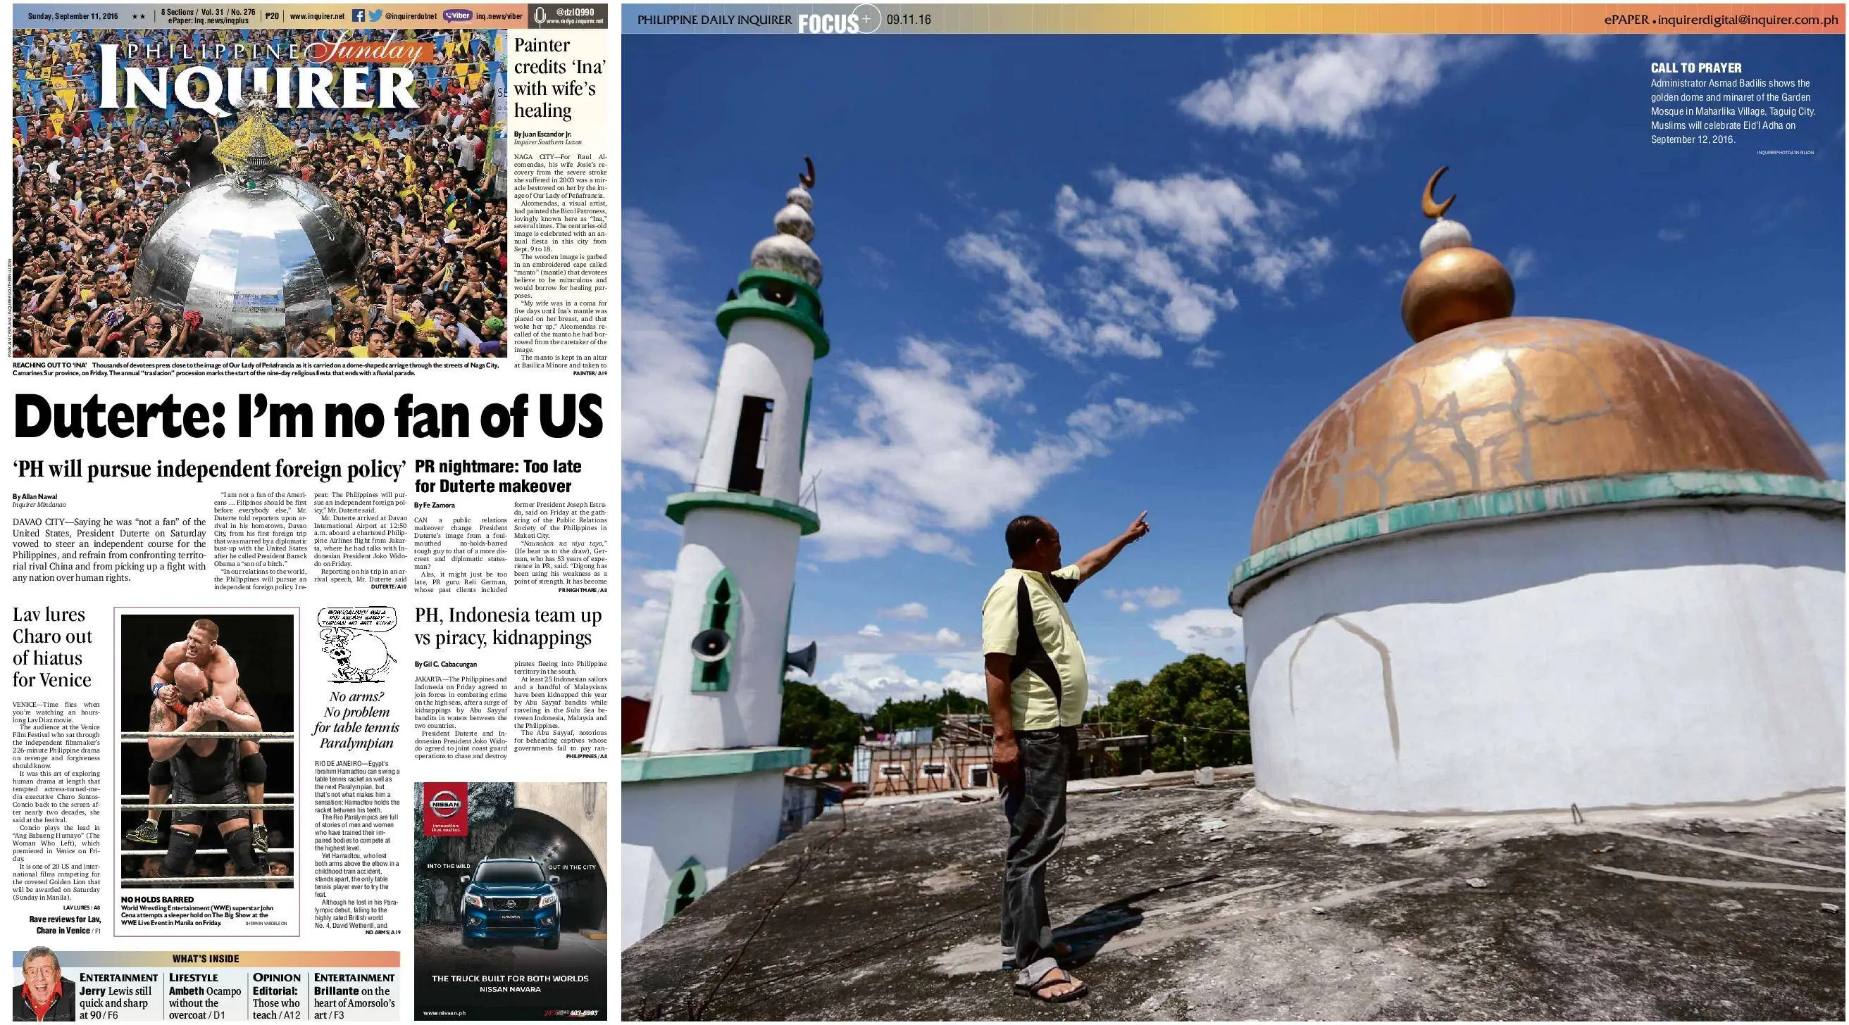Click 'Jerry Lewis still quick and sharp' teaser
The height and width of the screenshot is (1025, 1849).
coord(118,996)
